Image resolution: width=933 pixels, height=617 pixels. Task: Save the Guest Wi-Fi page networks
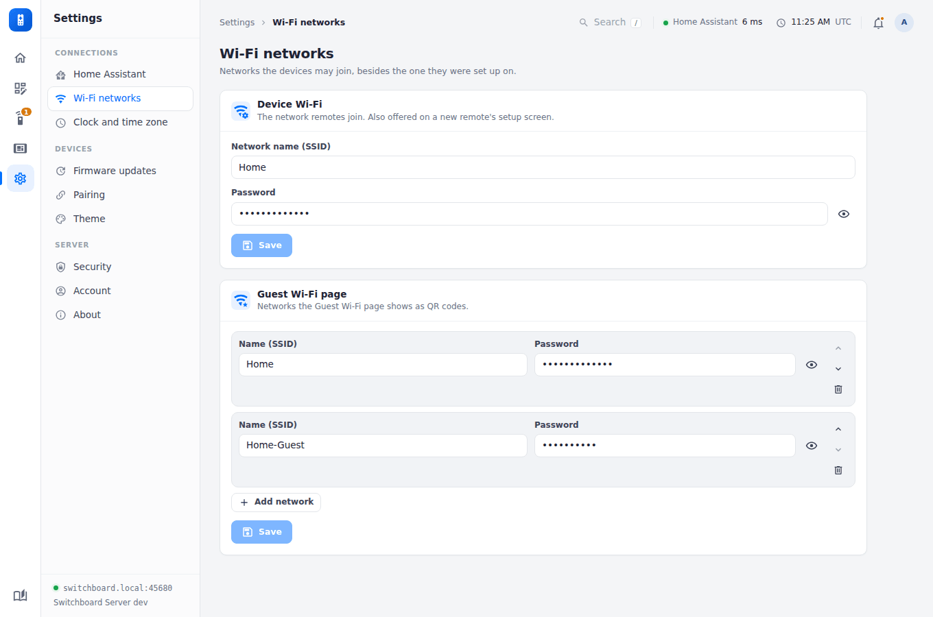[x=261, y=532]
